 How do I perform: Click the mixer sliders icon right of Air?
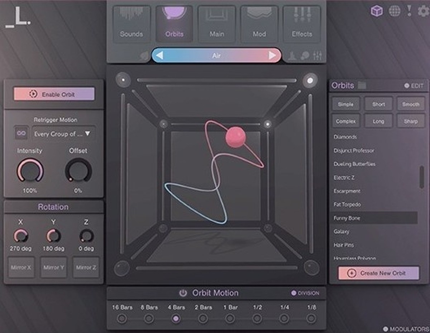[317, 56]
